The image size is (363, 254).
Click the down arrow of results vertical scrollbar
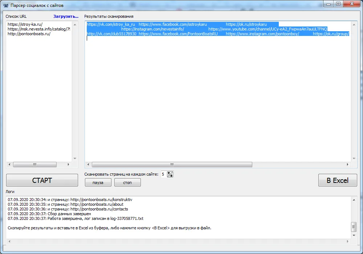coord(354,159)
